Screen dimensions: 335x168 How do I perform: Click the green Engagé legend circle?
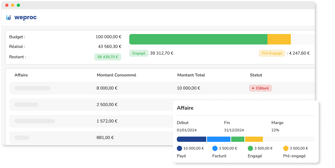(x=250, y=148)
